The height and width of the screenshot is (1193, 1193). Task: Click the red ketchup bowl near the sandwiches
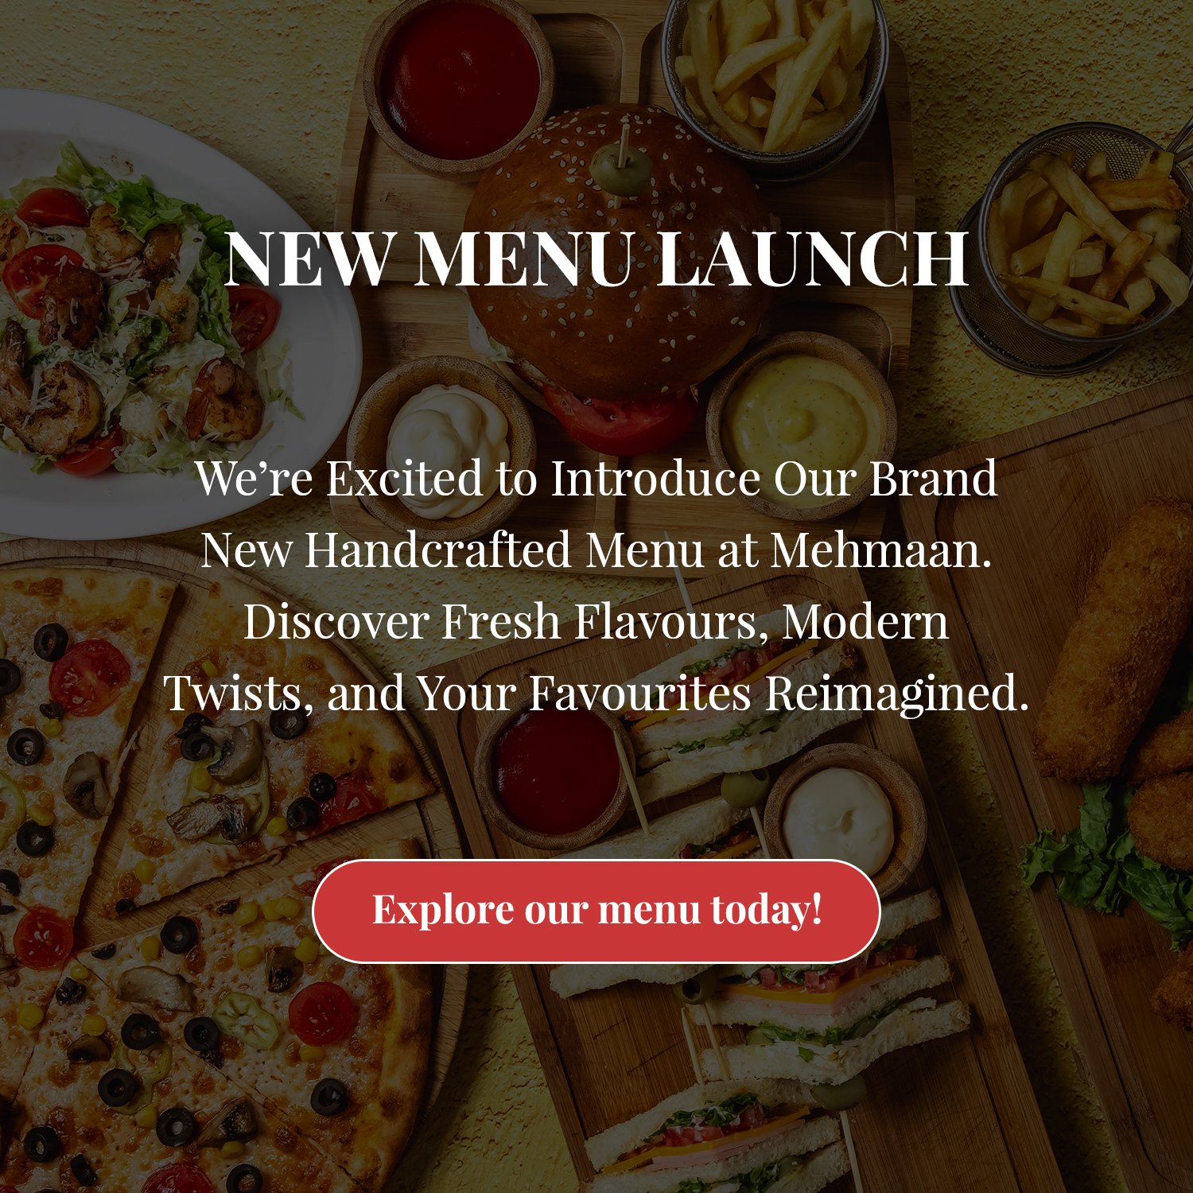[555, 775]
